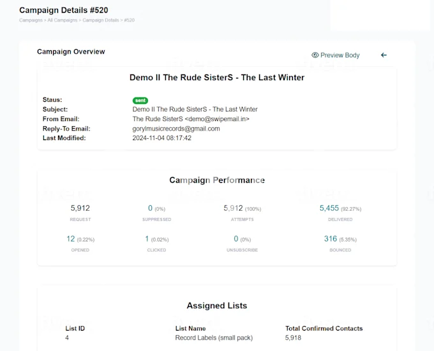The height and width of the screenshot is (351, 434).
Task: Open the 5,455 delivered count
Action: click(x=329, y=208)
